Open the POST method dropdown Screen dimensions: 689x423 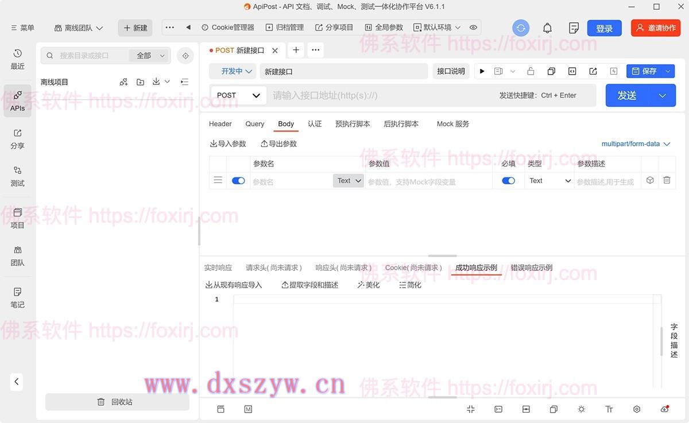(238, 95)
